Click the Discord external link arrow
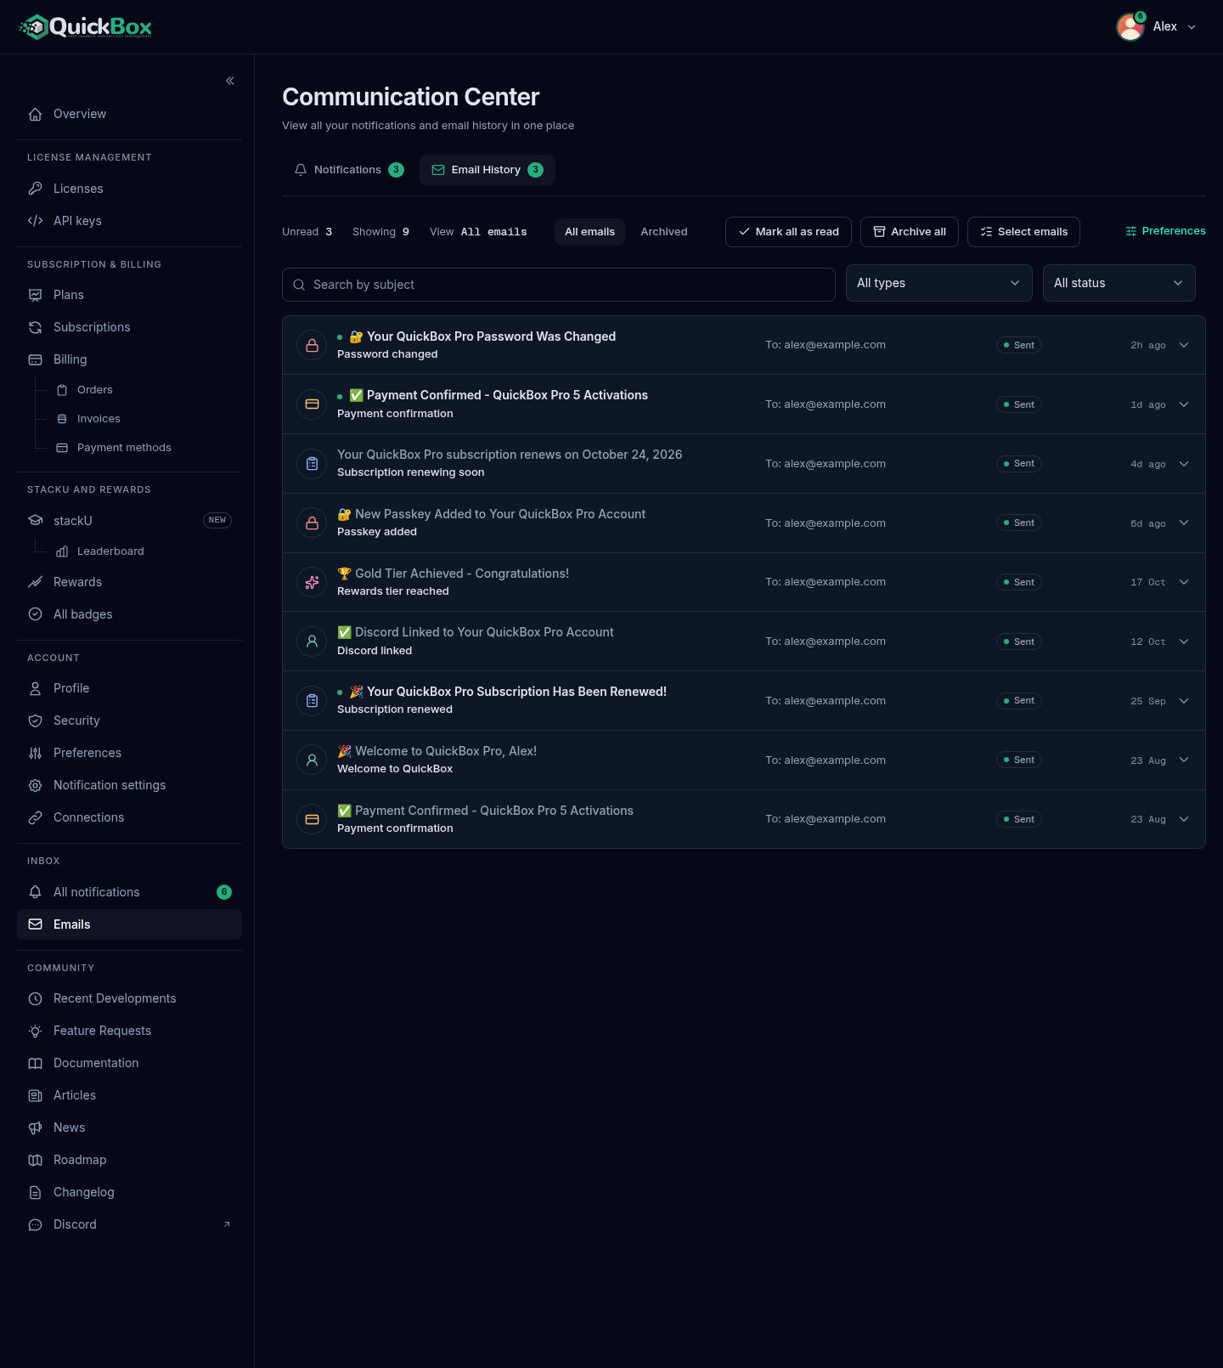 point(227,1224)
